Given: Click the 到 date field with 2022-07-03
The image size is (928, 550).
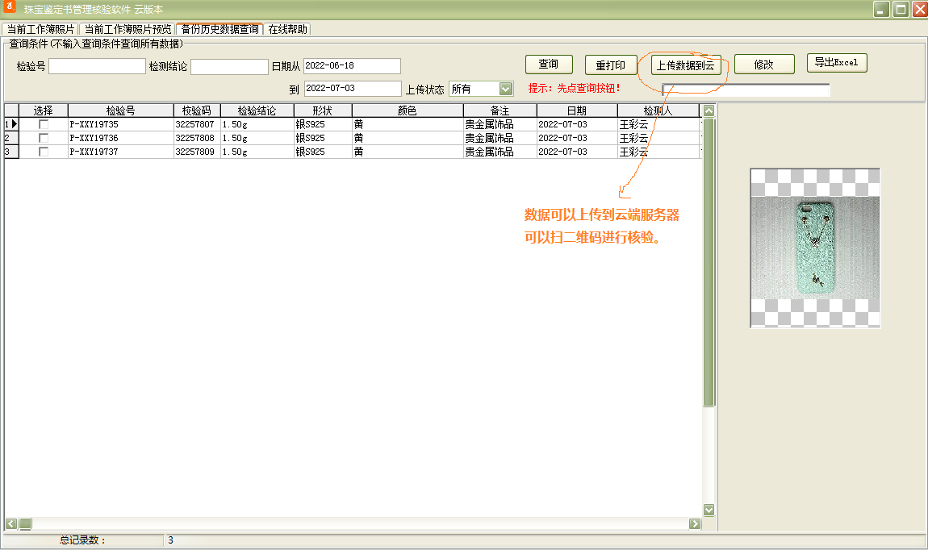Looking at the screenshot, I should [353, 89].
